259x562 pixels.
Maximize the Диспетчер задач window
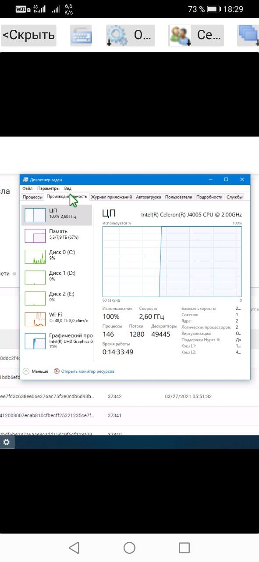pos(226,180)
